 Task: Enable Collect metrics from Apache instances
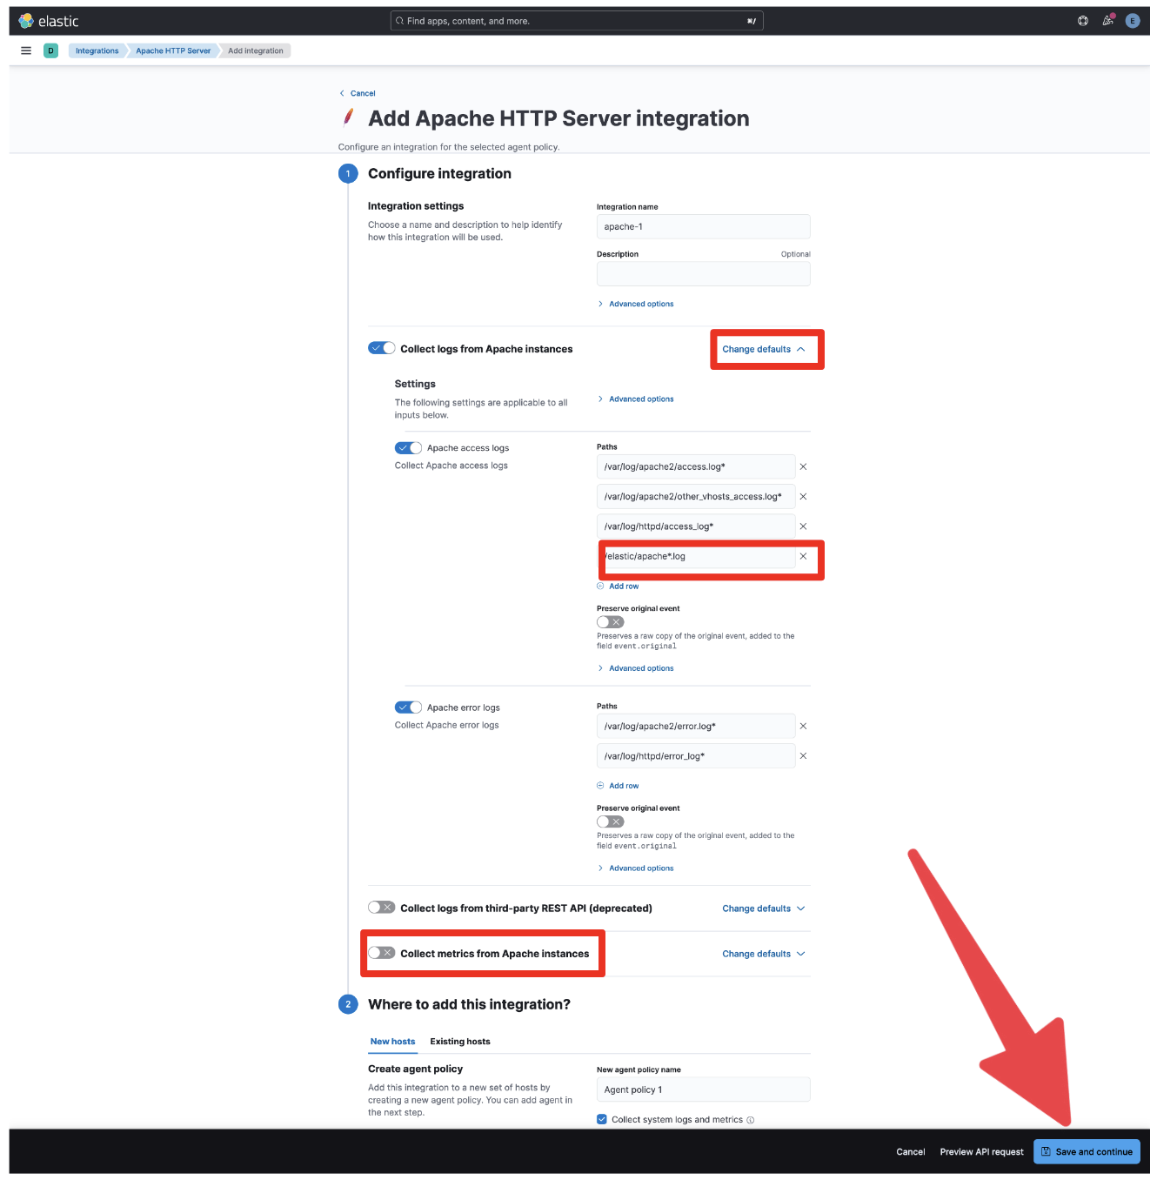tap(382, 953)
